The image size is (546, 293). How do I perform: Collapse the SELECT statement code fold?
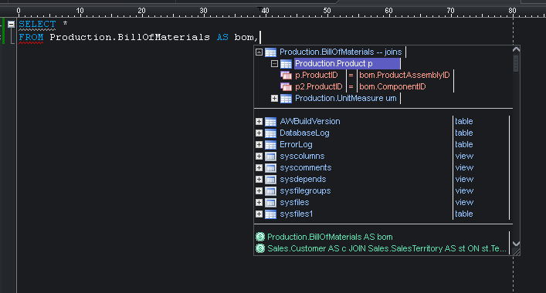(x=11, y=24)
